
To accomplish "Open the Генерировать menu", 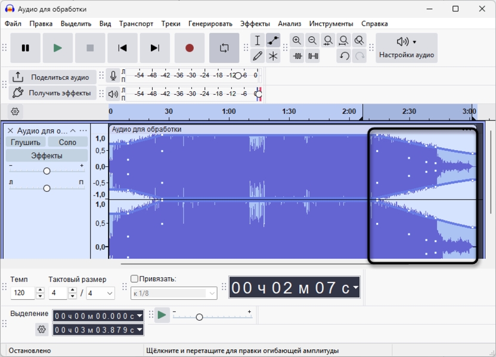I will (210, 24).
